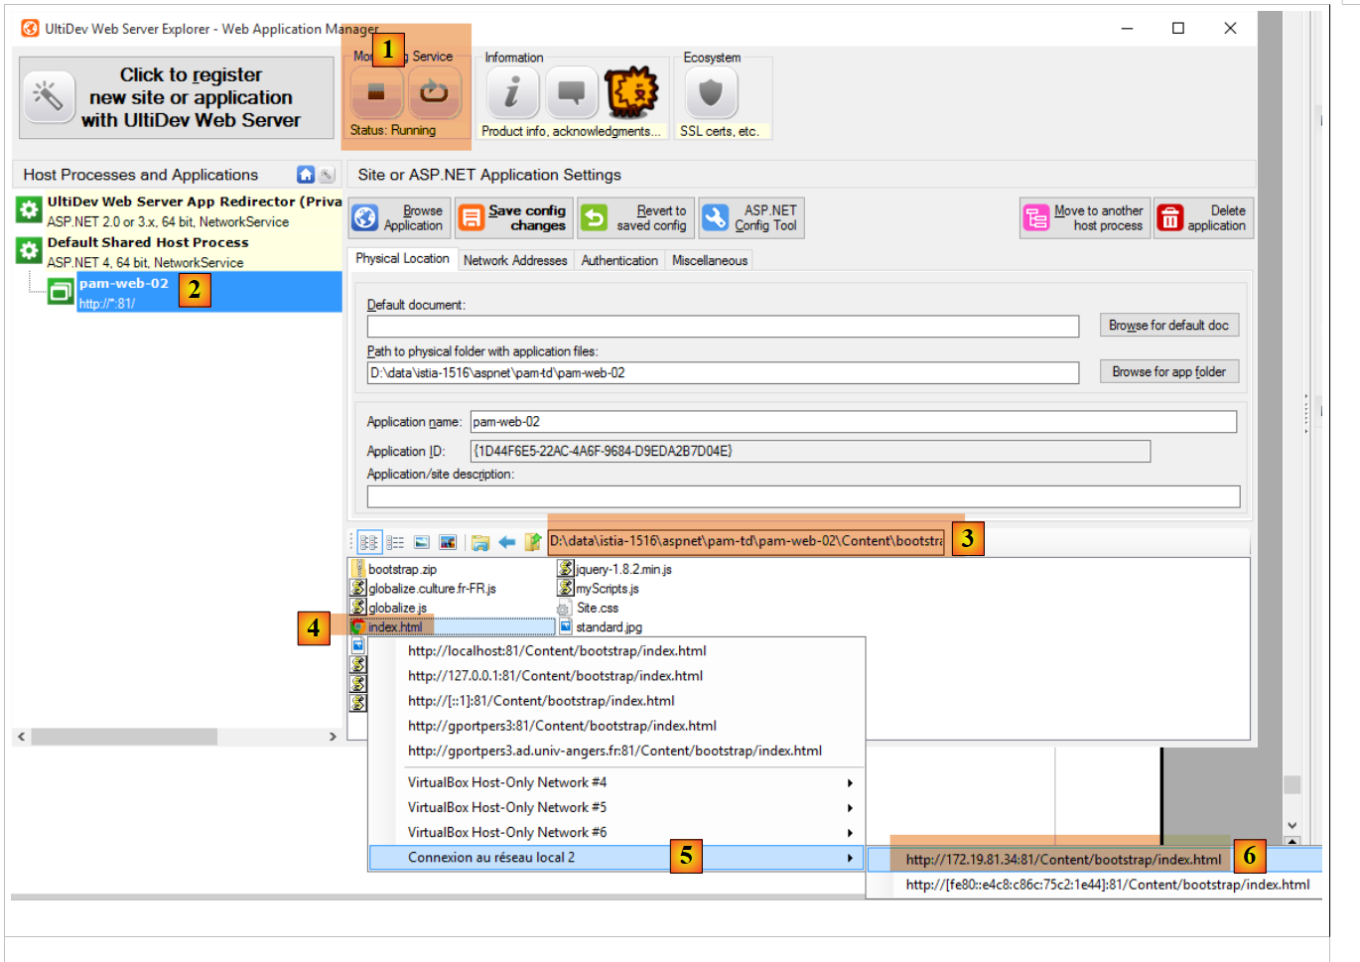Switch to the Network Addresses tab
Image resolution: width=1360 pixels, height=962 pixels.
[x=515, y=260]
